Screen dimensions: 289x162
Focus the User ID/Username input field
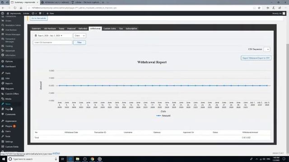tap(52, 42)
